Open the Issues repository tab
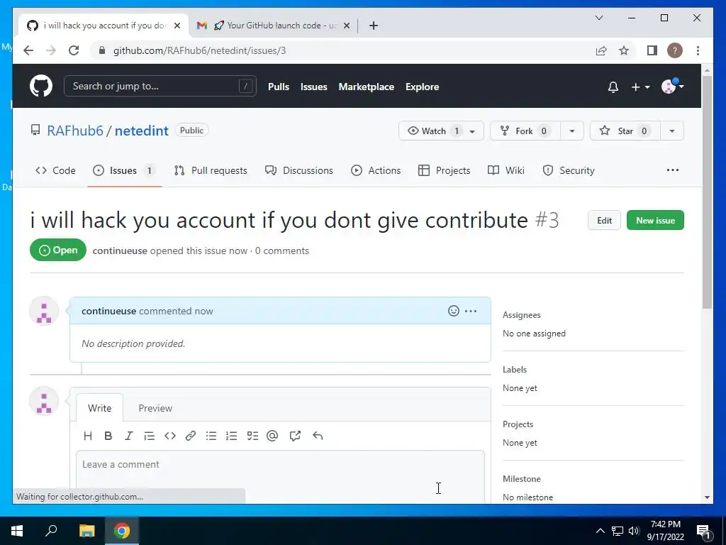This screenshot has height=545, width=726. coord(124,170)
